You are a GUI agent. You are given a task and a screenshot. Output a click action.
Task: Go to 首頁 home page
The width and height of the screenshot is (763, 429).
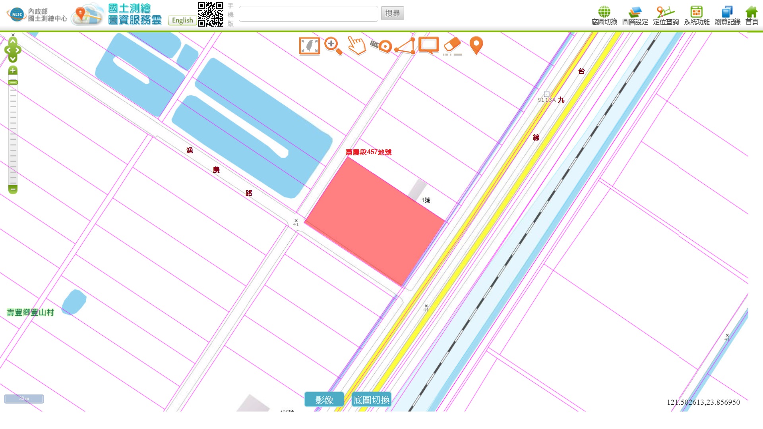click(x=751, y=16)
